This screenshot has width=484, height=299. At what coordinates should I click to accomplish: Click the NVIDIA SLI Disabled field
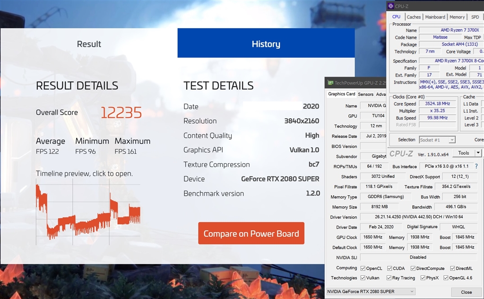click(419, 257)
